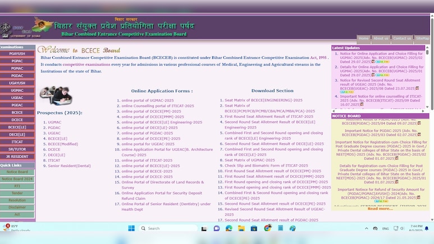
Task: Open the Disclaimer quick link
Action: tap(17, 207)
